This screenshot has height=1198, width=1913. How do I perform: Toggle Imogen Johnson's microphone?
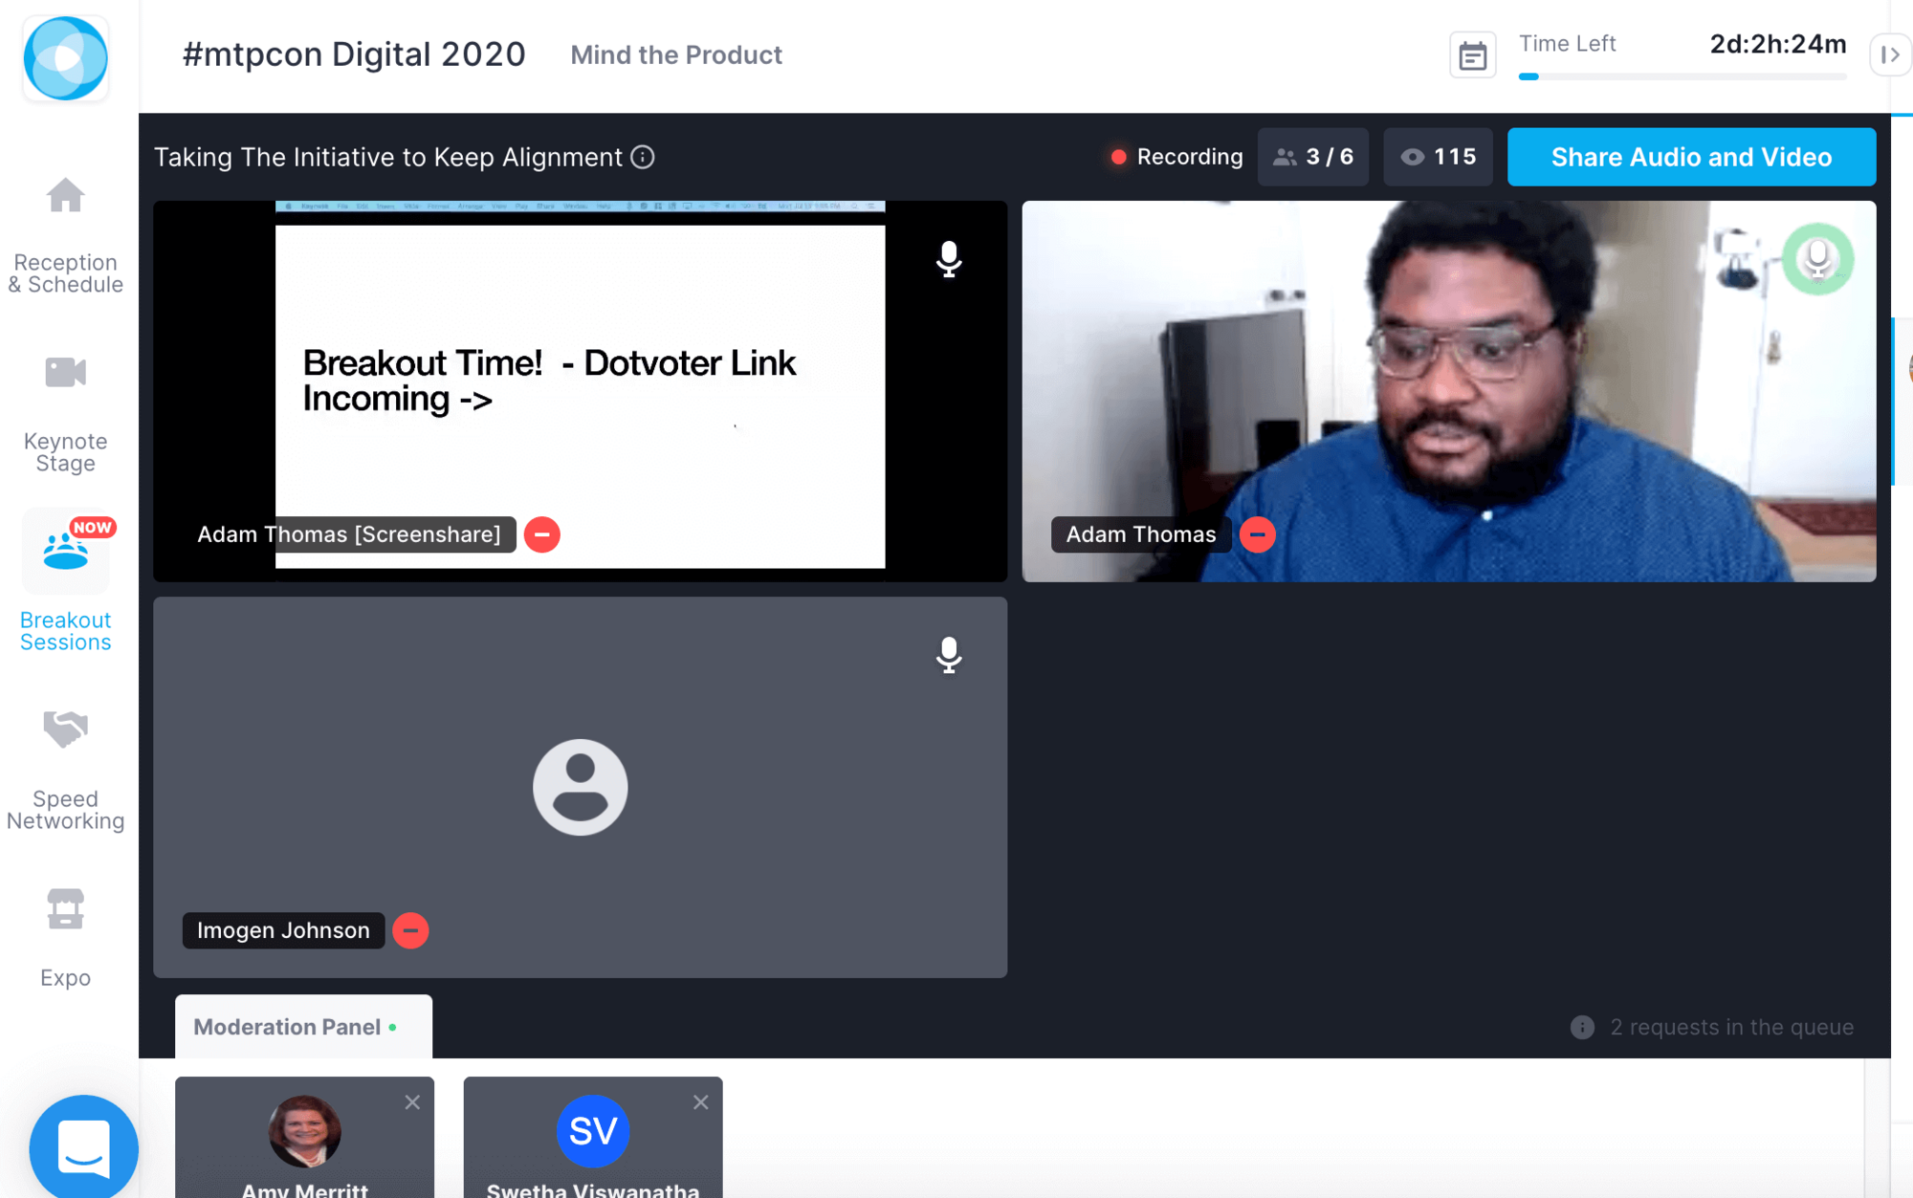point(948,655)
